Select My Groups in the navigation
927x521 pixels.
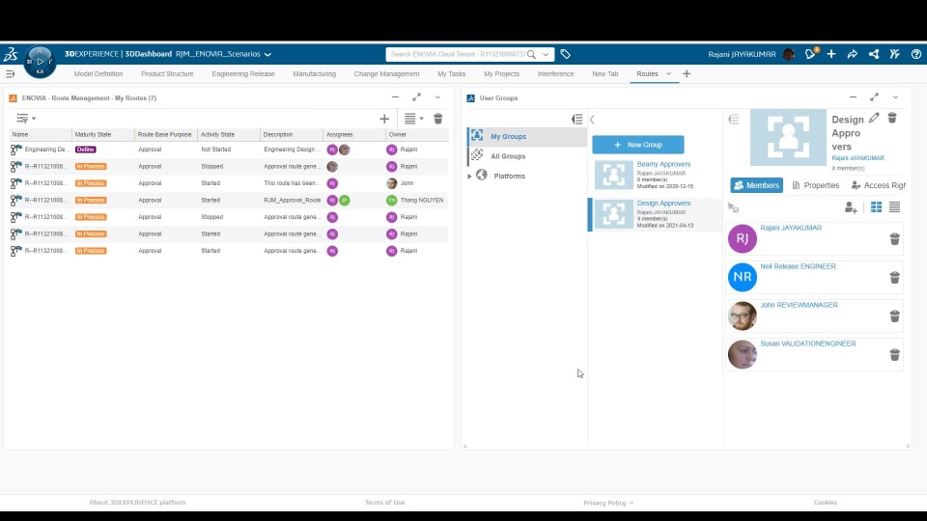point(527,136)
